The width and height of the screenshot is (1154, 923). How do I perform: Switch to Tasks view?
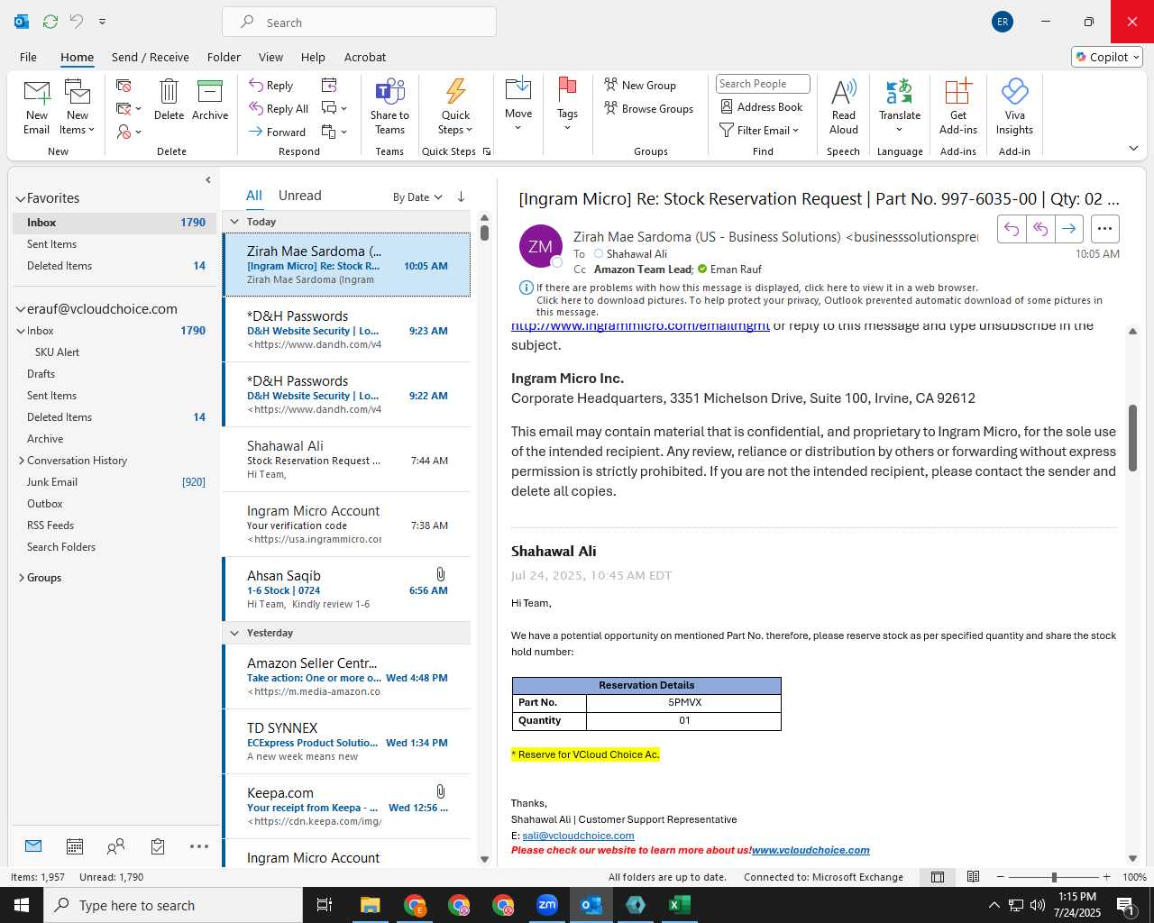(x=158, y=846)
